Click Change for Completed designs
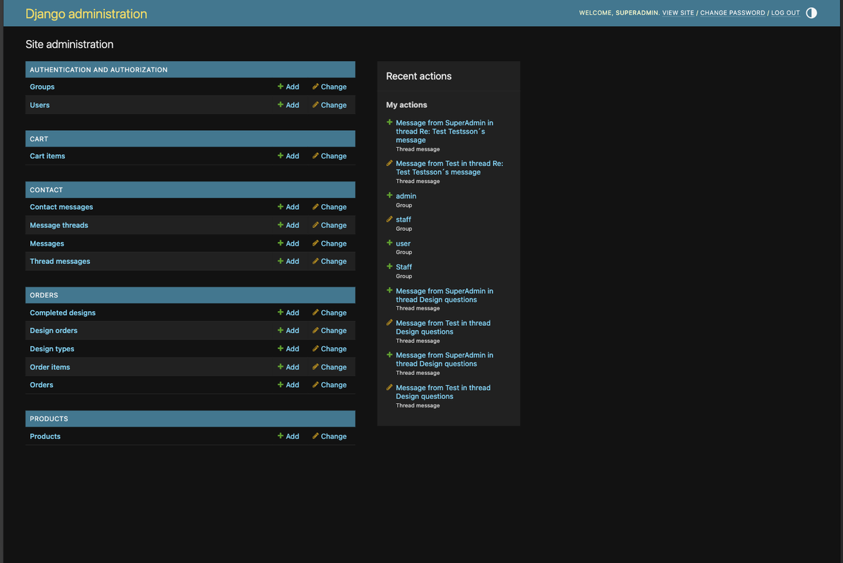 coord(329,313)
